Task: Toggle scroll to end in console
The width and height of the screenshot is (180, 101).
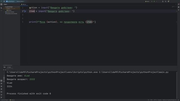Action: [4, 78]
